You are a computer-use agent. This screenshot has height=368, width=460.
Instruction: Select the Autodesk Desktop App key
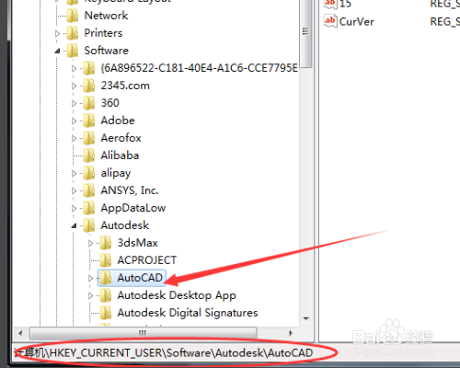tap(177, 295)
